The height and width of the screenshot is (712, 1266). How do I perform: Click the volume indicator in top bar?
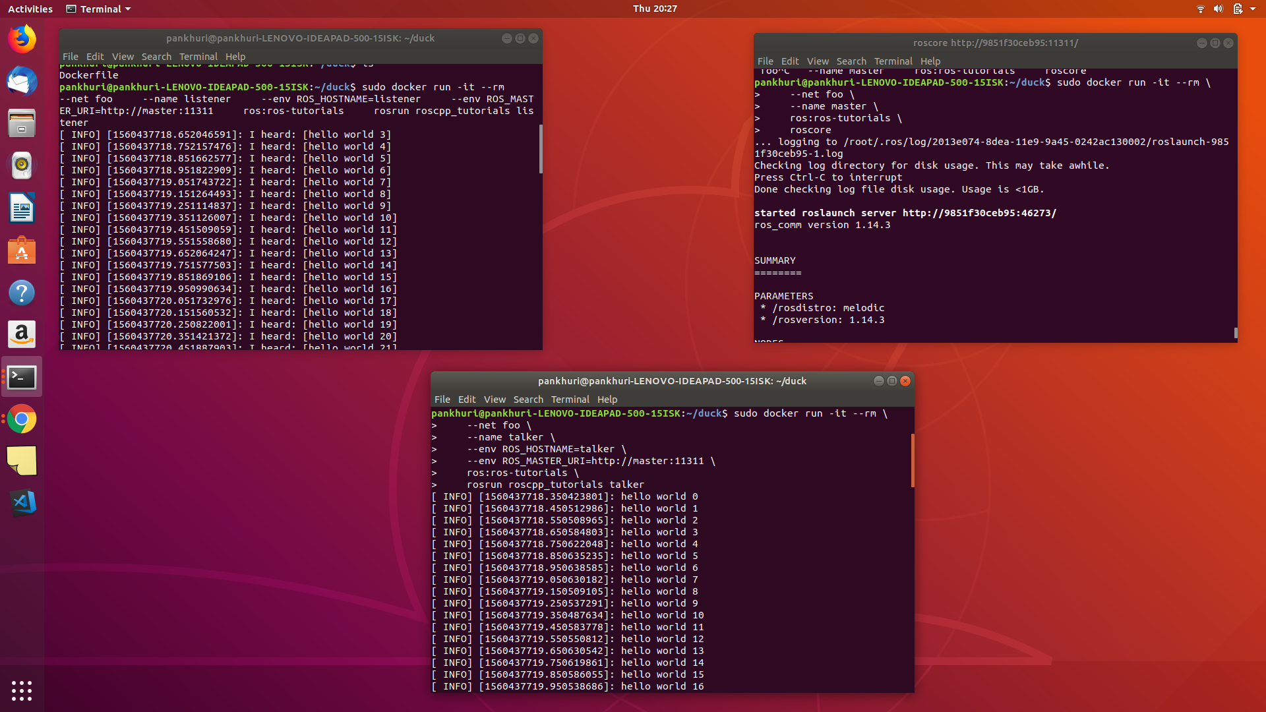tap(1218, 9)
